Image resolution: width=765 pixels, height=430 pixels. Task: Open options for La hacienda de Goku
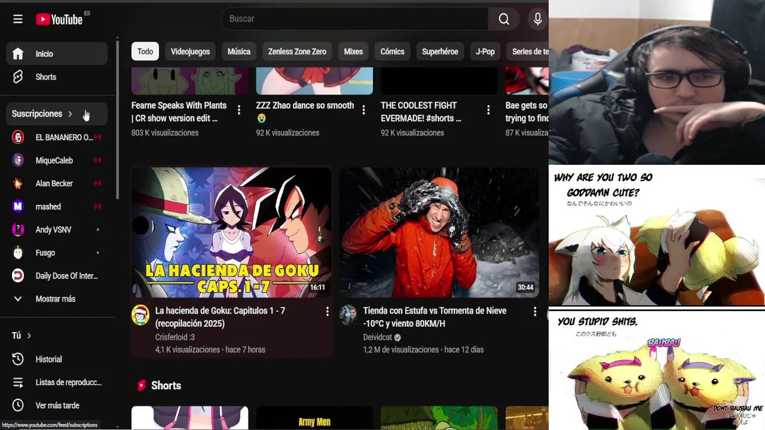point(327,312)
